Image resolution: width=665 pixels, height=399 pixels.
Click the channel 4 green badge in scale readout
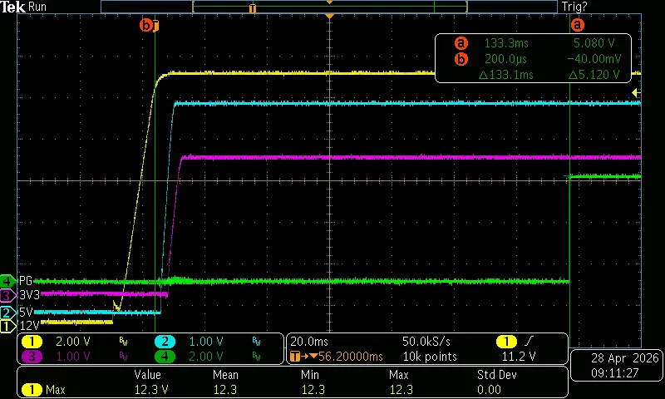(x=165, y=356)
